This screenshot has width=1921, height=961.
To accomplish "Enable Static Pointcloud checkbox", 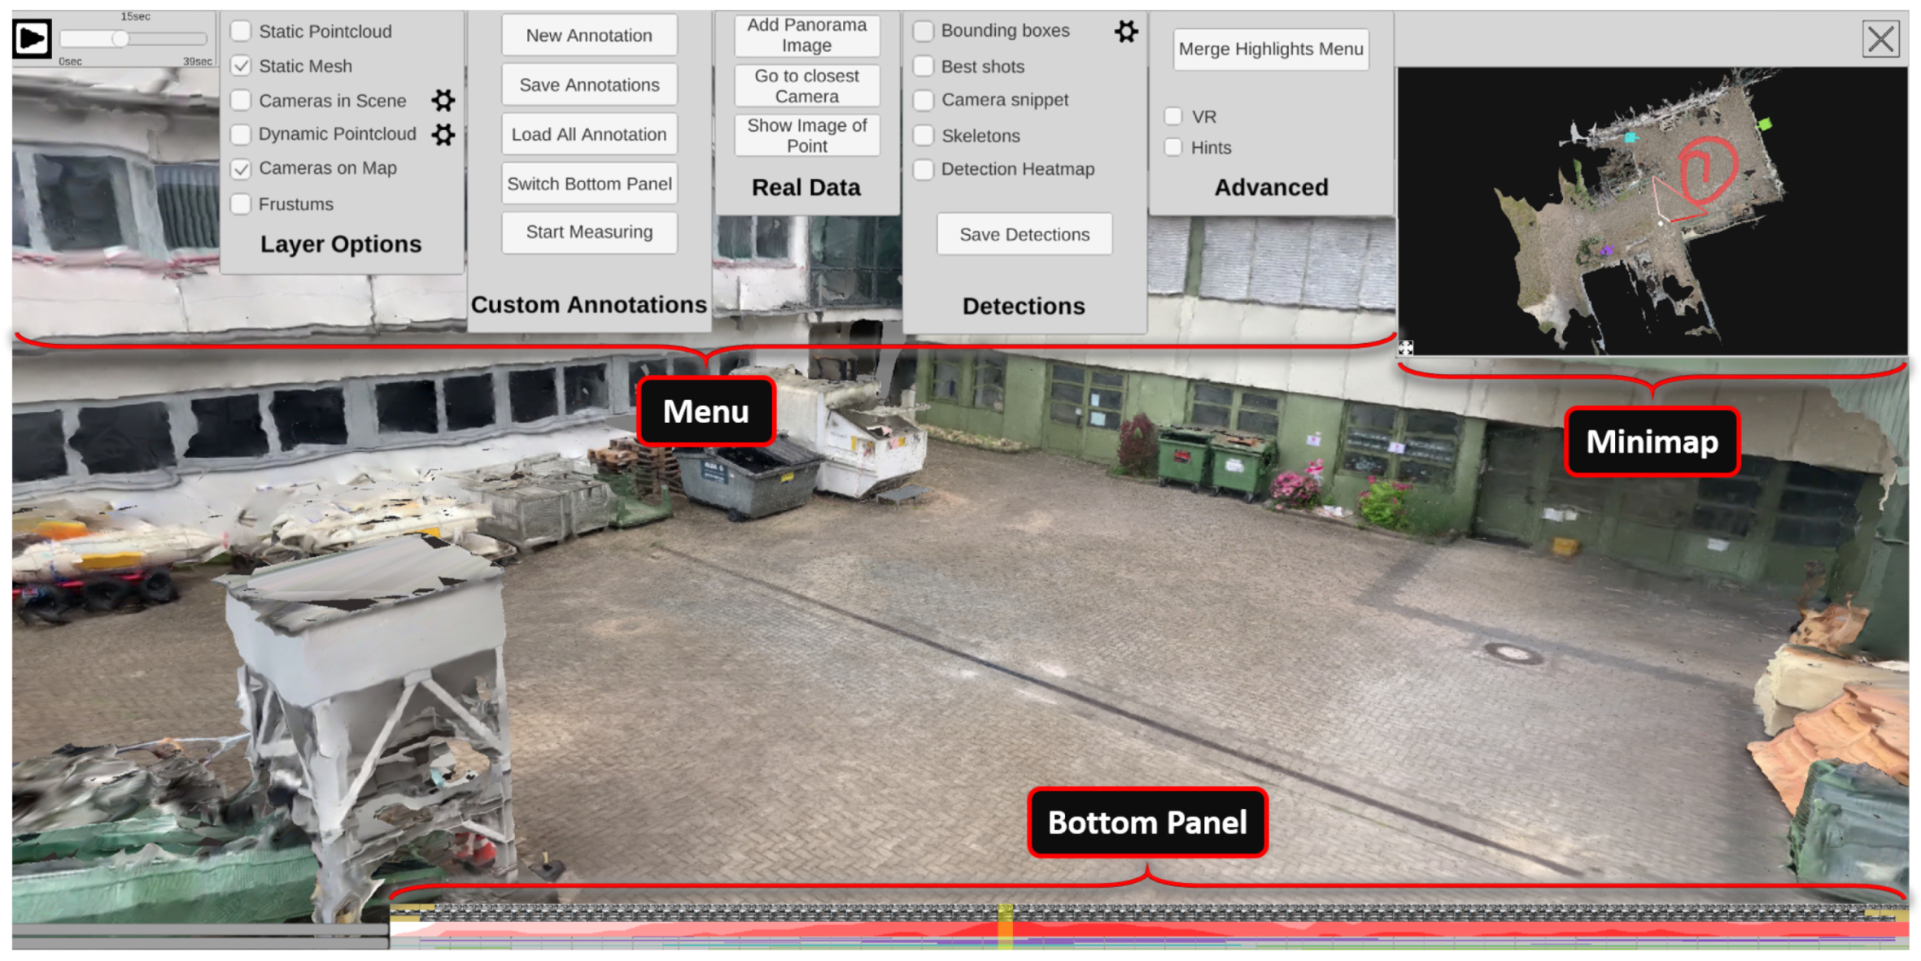I will [241, 31].
